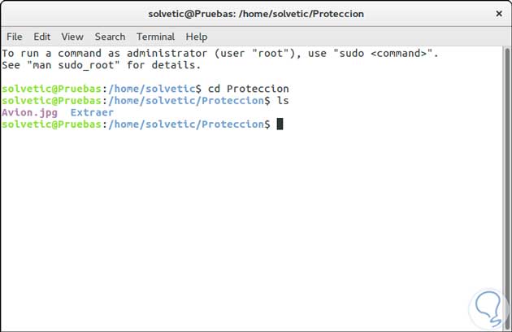
Task: Open the Terminal menu
Action: (155, 37)
